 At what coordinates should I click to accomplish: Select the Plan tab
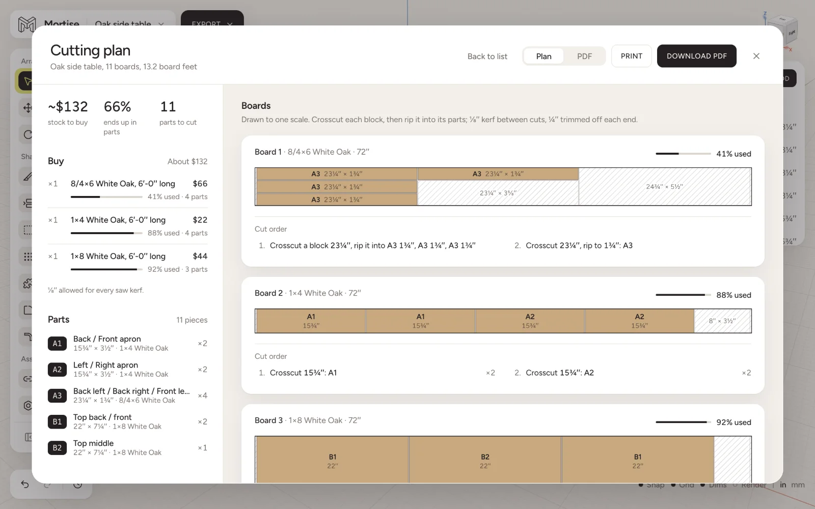[x=544, y=56]
